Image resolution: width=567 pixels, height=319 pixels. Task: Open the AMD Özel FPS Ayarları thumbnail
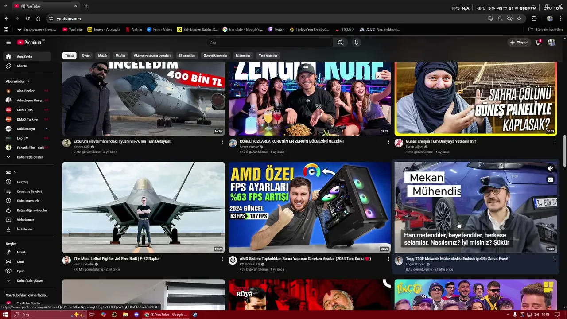pyautogui.click(x=310, y=207)
